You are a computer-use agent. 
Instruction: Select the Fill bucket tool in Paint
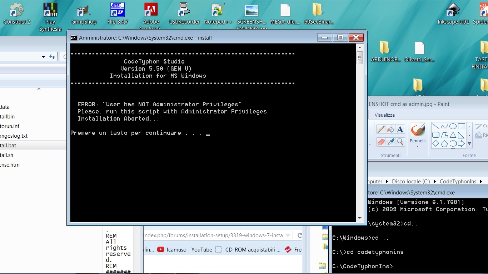click(x=390, y=129)
